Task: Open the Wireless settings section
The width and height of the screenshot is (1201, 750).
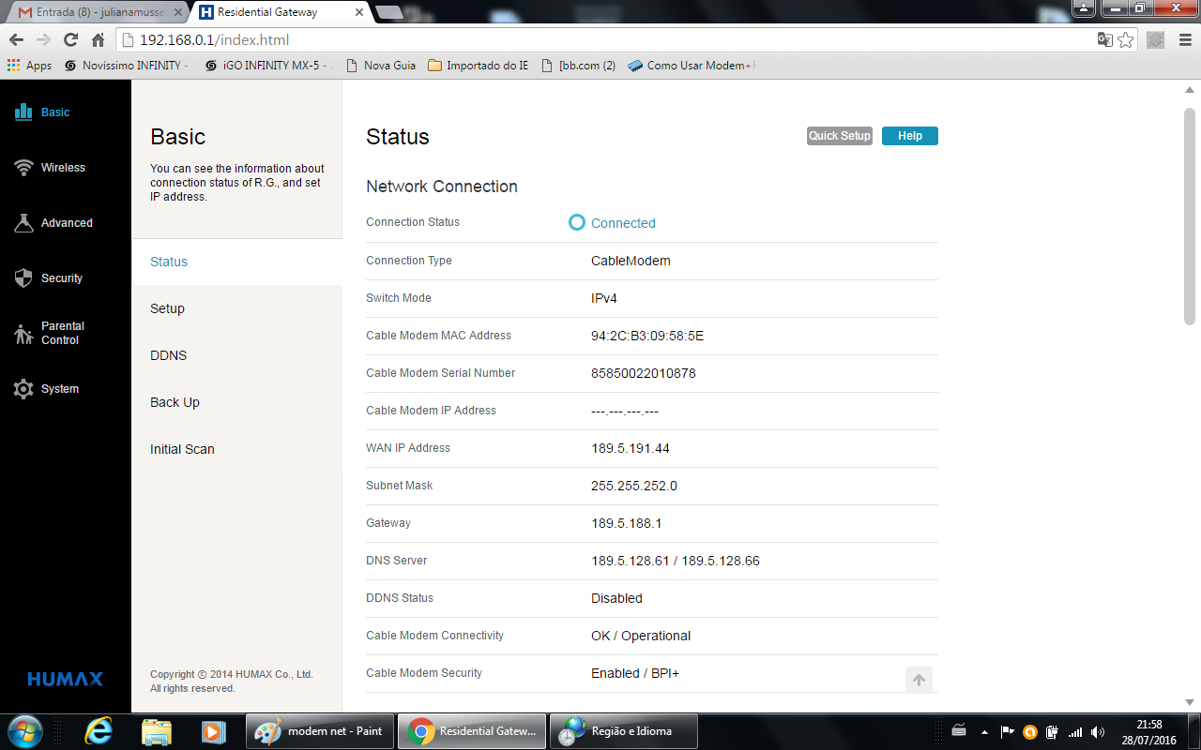Action: [x=51, y=168]
